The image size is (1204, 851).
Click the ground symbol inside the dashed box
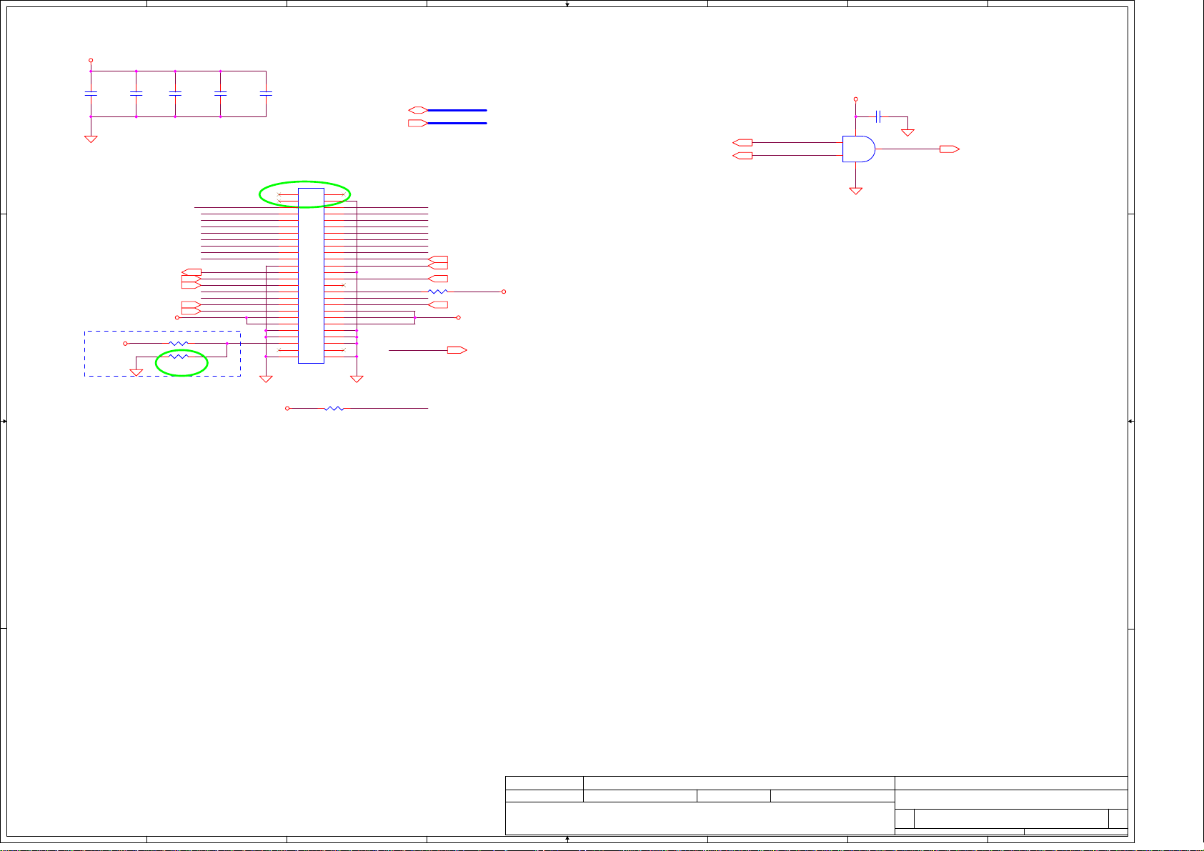click(x=136, y=372)
